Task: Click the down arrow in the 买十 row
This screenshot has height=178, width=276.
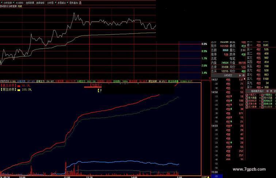Action: [x=262, y=87]
